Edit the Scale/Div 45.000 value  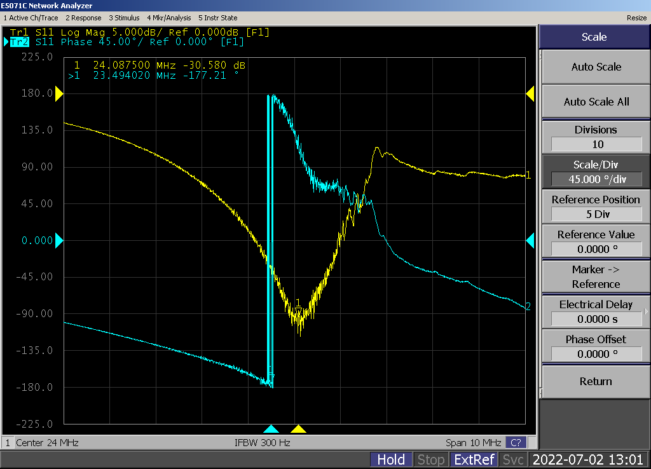click(595, 179)
